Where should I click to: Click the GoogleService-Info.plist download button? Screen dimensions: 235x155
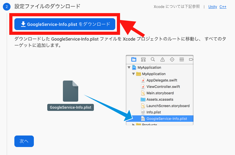coord(65,24)
